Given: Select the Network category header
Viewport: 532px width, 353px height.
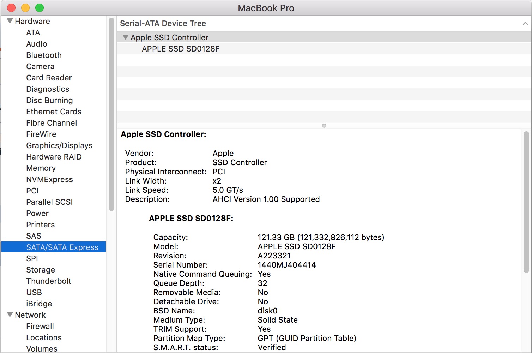Looking at the screenshot, I should click(30, 315).
